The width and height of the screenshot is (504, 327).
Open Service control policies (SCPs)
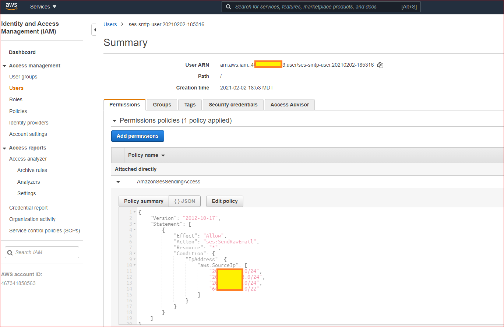click(x=45, y=231)
